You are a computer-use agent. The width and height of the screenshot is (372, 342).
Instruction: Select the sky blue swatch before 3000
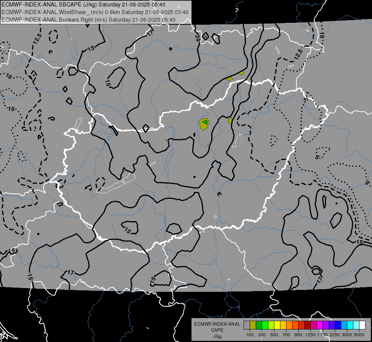[x=344, y=325]
